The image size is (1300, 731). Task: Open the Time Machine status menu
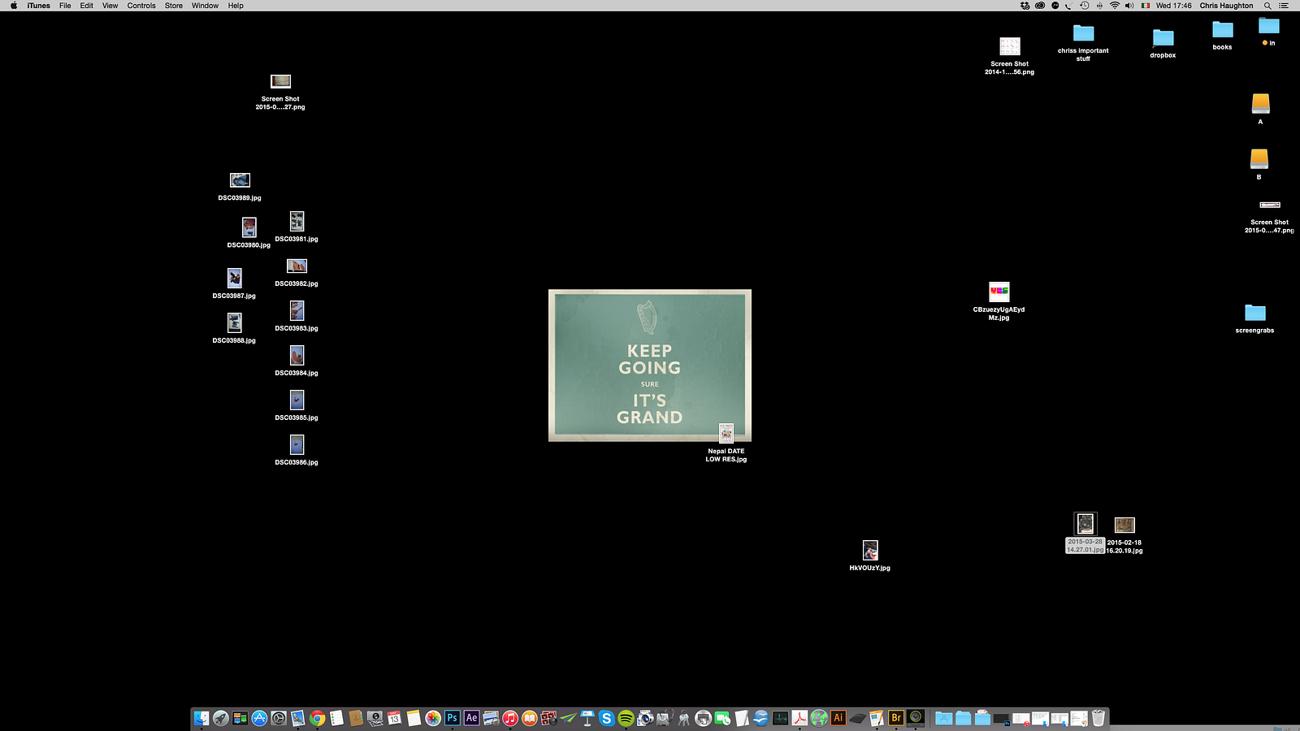pos(1084,6)
